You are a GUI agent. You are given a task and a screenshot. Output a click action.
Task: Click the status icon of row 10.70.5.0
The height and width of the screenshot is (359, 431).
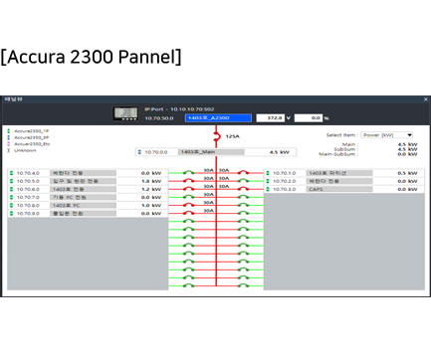pyautogui.click(x=12, y=181)
